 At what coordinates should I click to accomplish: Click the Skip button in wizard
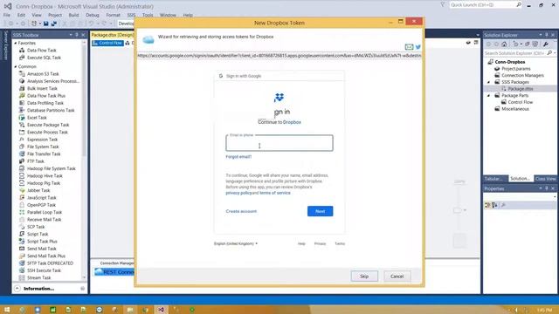(x=364, y=276)
